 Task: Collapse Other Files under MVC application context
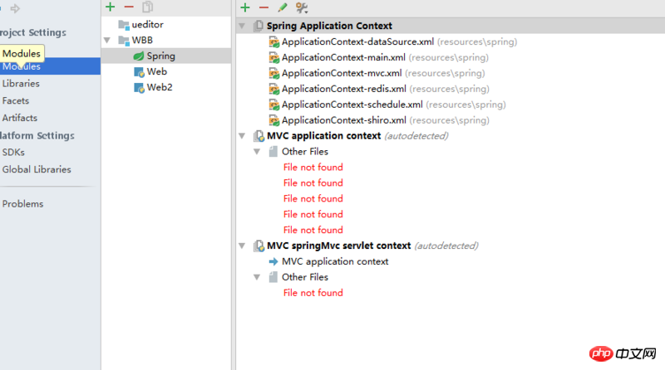click(257, 152)
